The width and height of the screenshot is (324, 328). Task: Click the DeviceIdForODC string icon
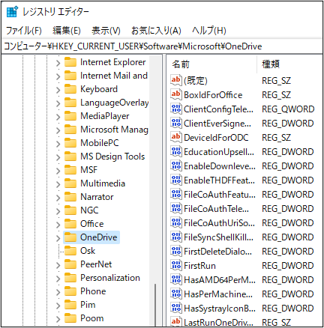pos(176,137)
